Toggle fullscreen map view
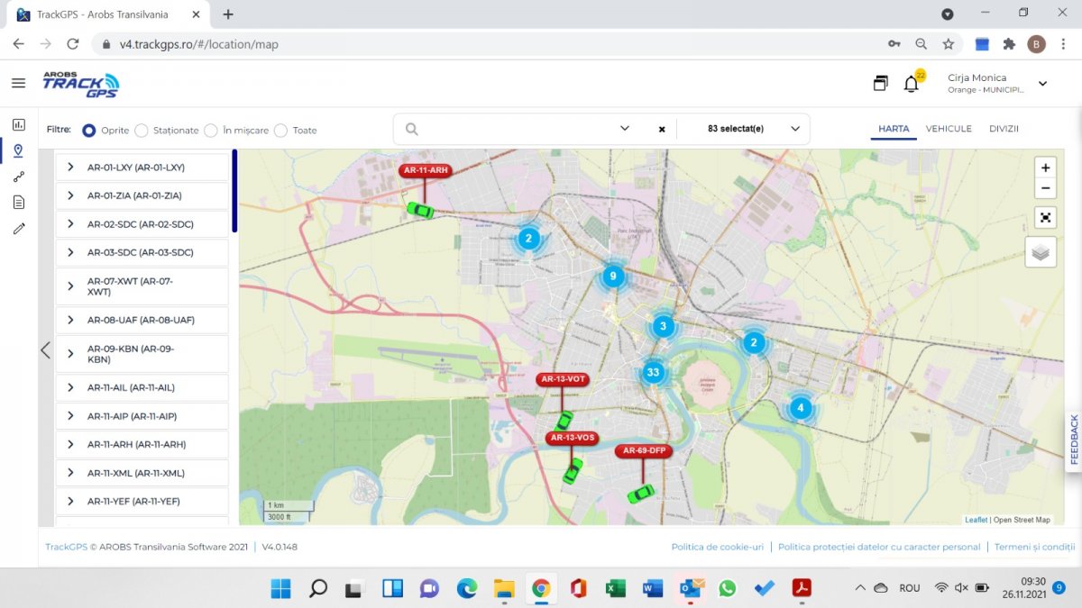 [1045, 217]
